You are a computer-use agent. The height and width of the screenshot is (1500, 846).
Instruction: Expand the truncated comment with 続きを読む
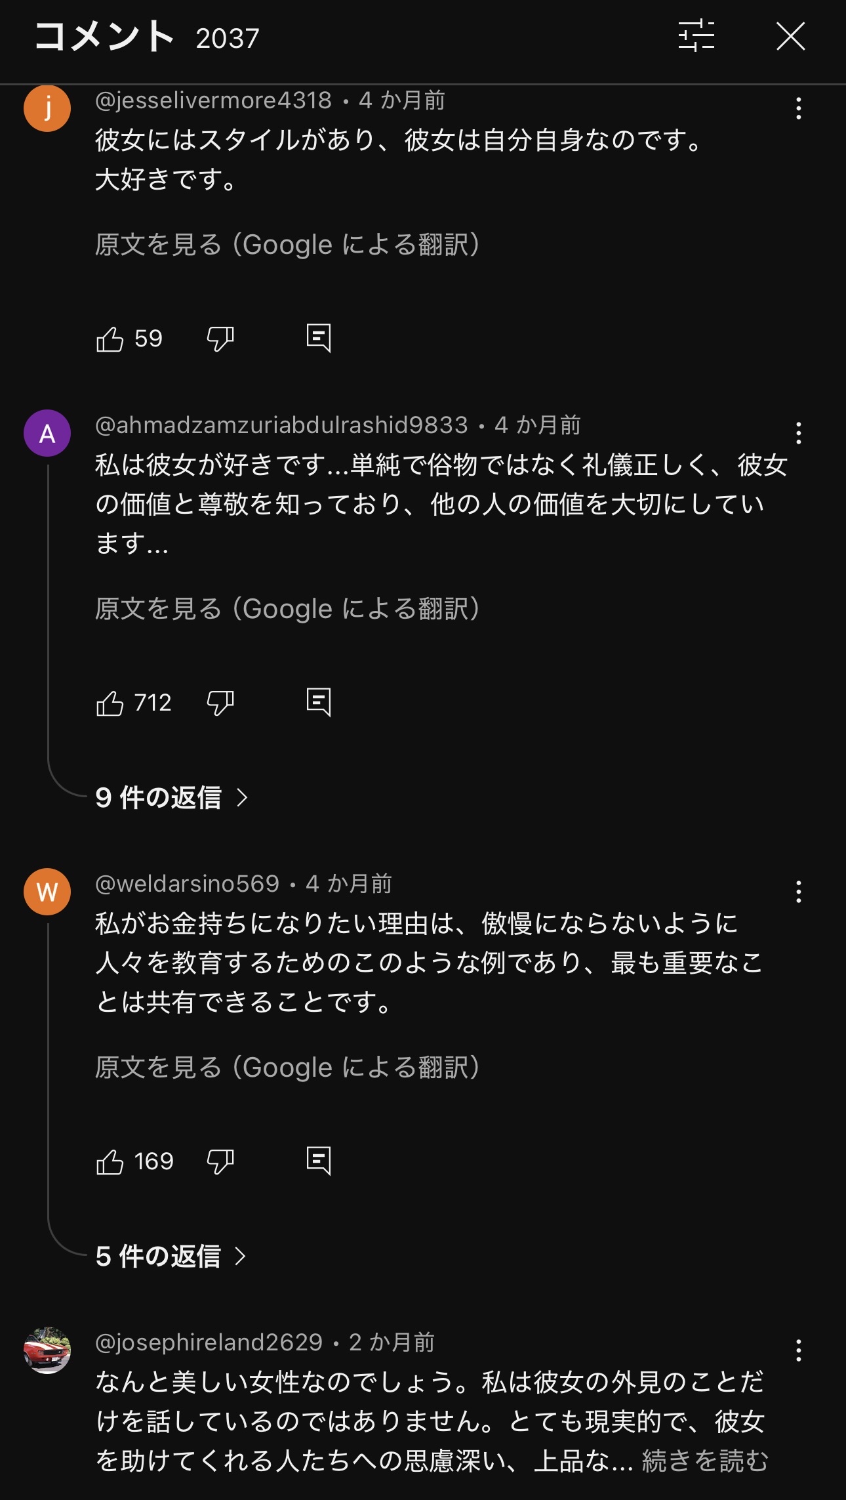pos(704,1461)
